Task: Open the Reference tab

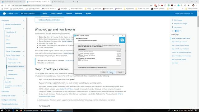Action: pyautogui.click(x=79, y=13)
